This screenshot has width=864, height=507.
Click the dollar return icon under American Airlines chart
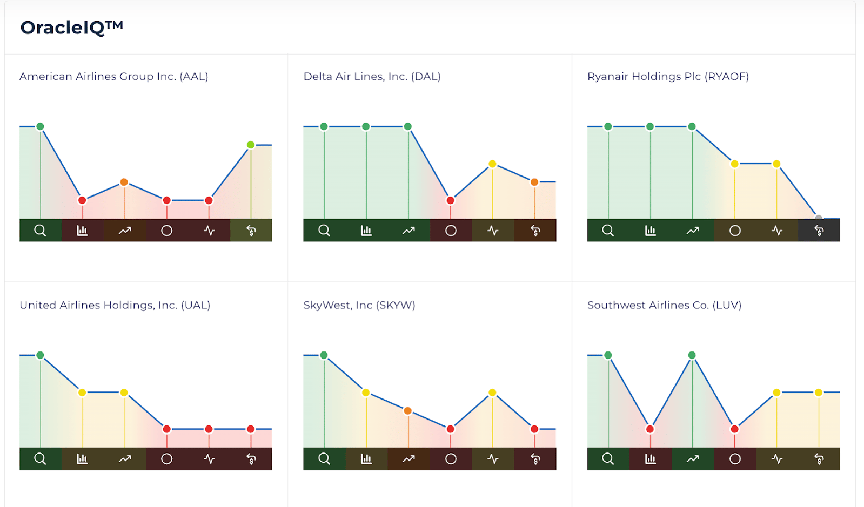point(251,231)
